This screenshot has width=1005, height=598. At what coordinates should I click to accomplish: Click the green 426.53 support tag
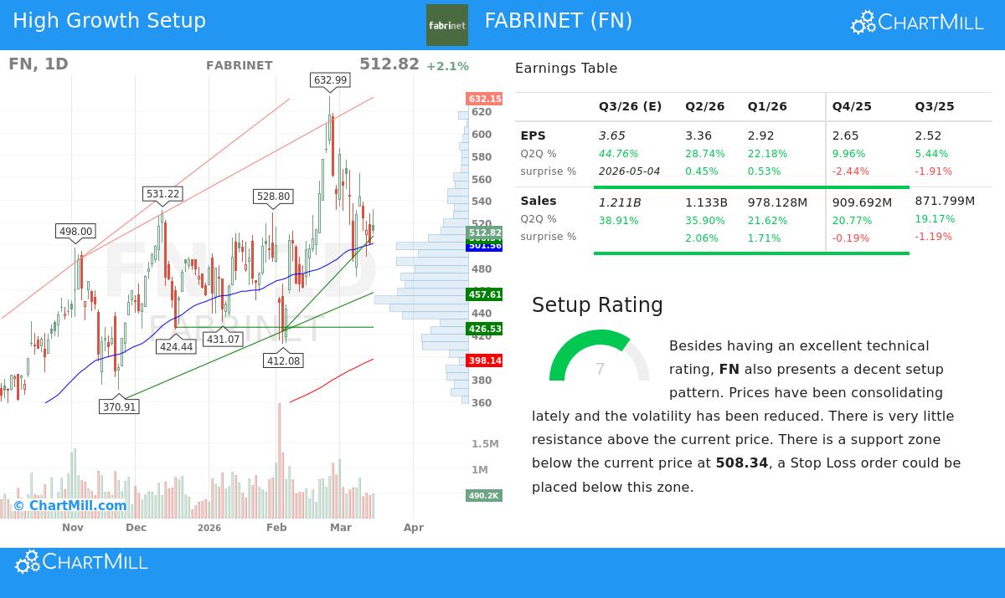click(x=484, y=330)
